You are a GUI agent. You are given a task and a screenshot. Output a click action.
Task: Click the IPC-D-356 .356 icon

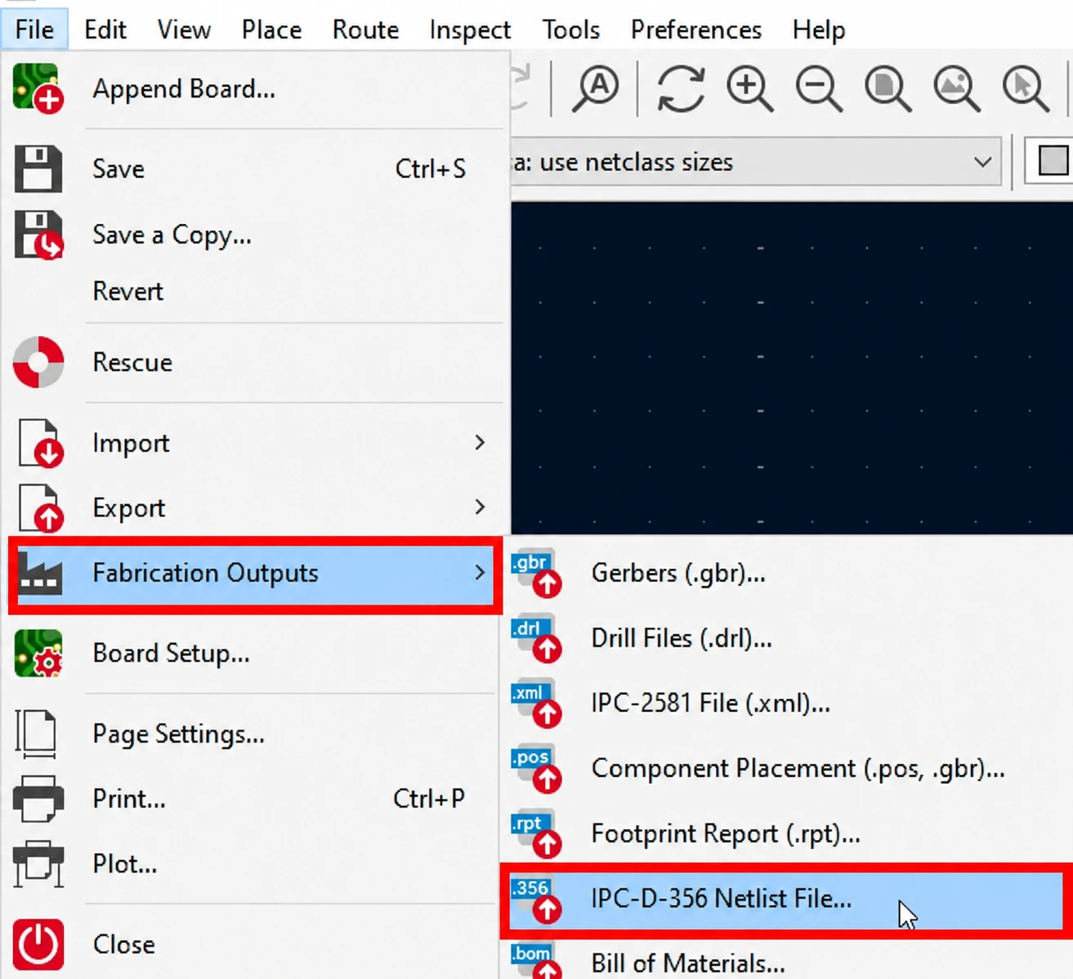(x=536, y=898)
